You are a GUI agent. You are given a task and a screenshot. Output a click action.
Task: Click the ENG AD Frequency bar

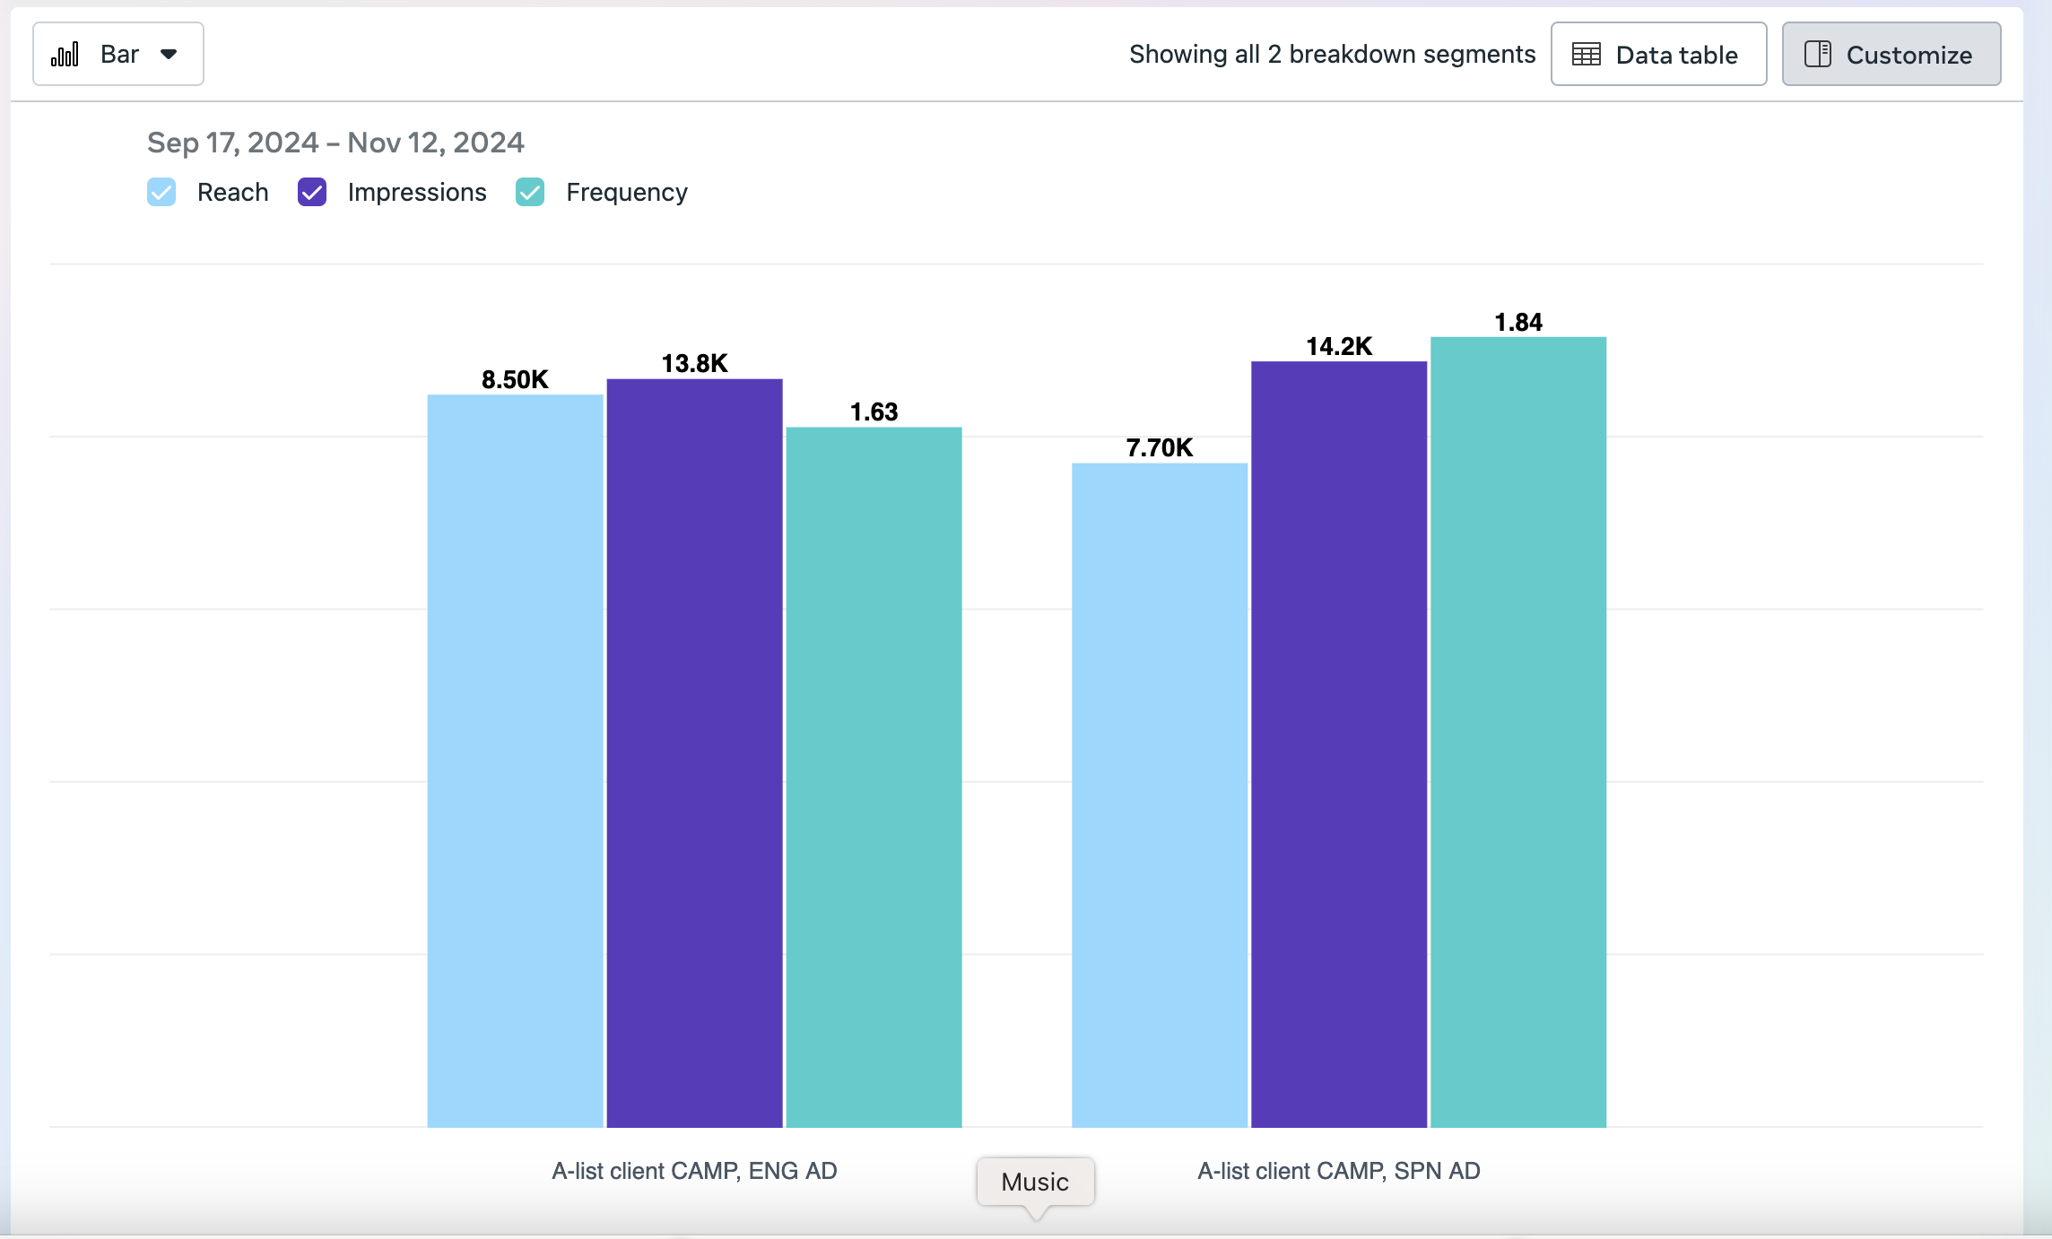[x=874, y=776]
